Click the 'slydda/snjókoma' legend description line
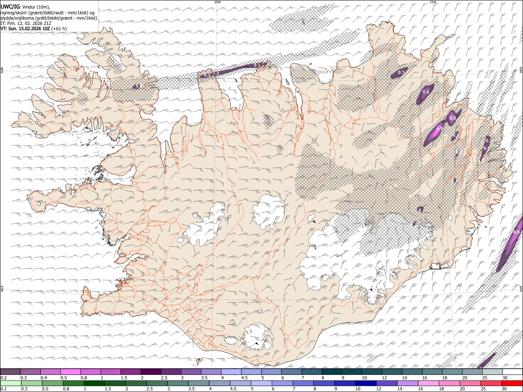This screenshot has width=523, height=392. click(x=49, y=18)
